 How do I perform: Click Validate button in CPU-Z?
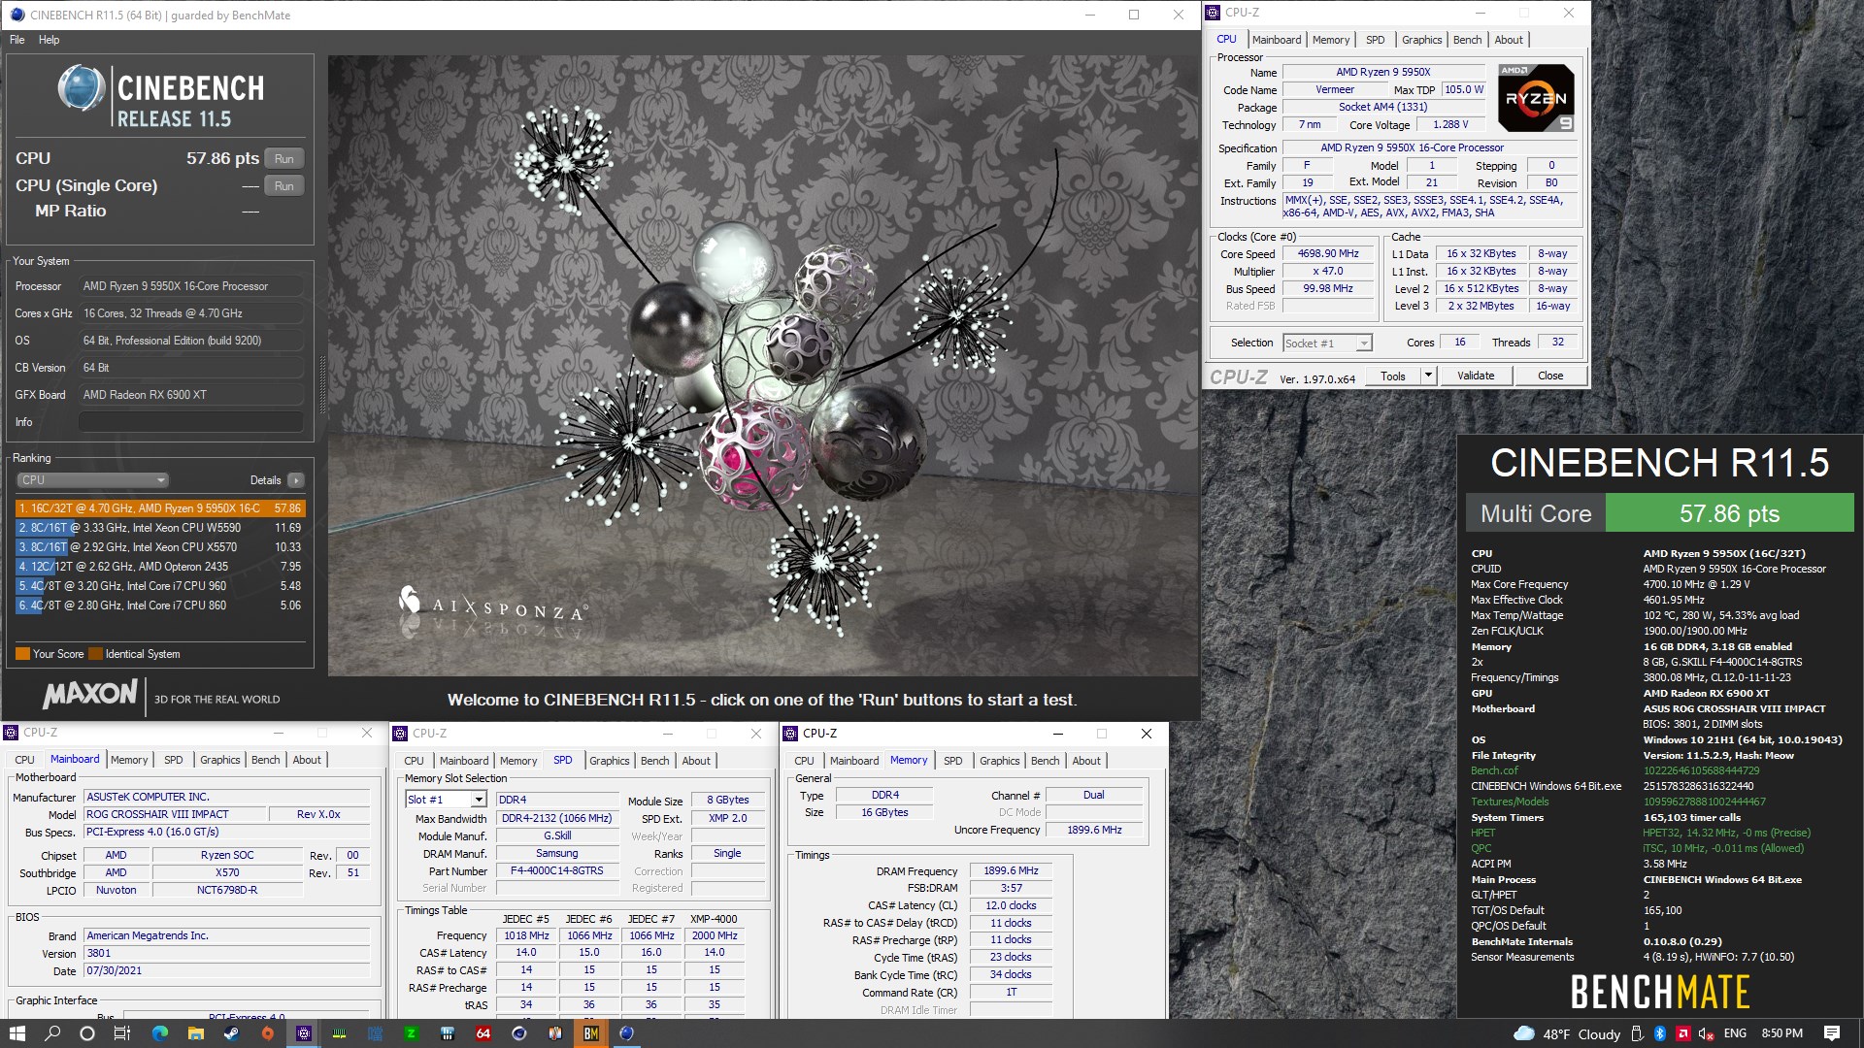[x=1476, y=376]
